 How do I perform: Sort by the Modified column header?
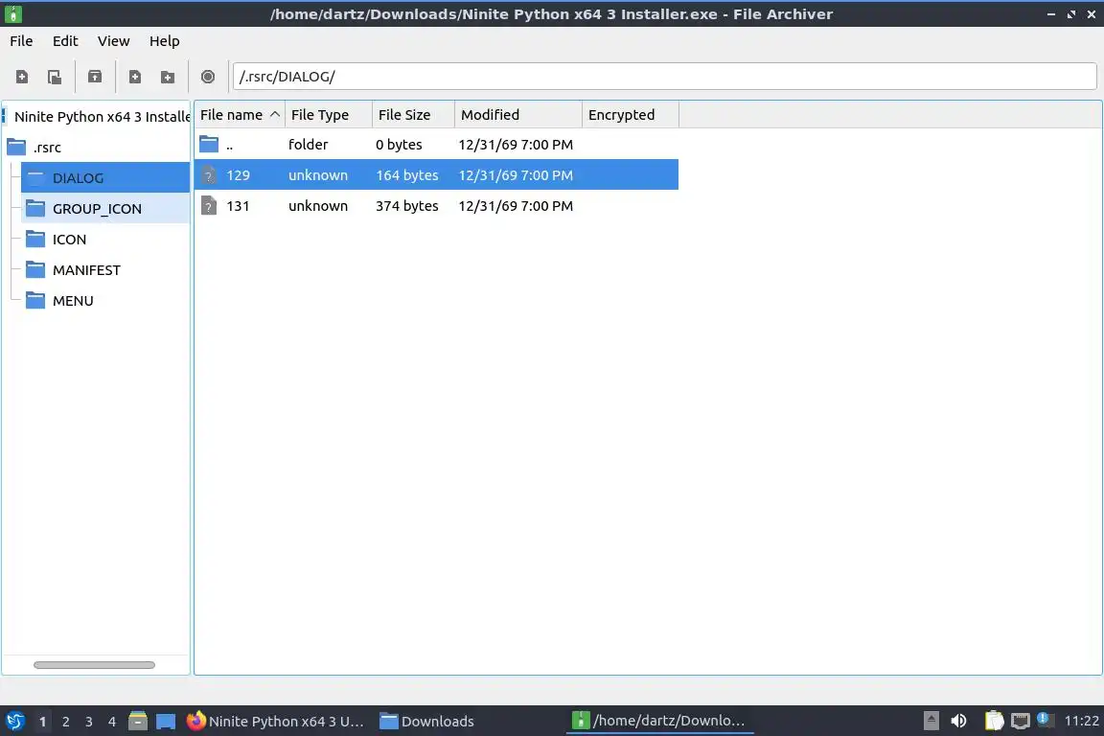pos(518,115)
